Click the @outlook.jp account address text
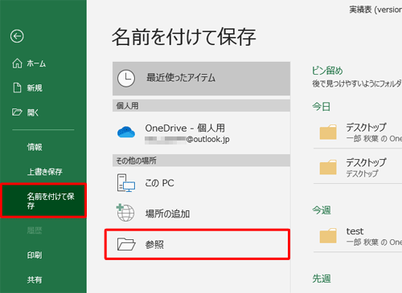The width and height of the screenshot is (402, 293). [208, 140]
